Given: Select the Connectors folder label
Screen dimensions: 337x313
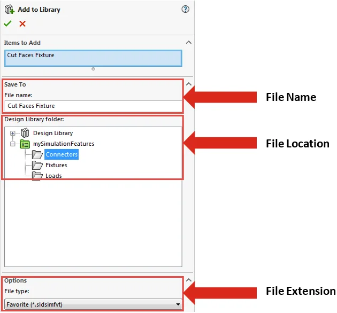Looking at the screenshot, I should (x=62, y=155).
